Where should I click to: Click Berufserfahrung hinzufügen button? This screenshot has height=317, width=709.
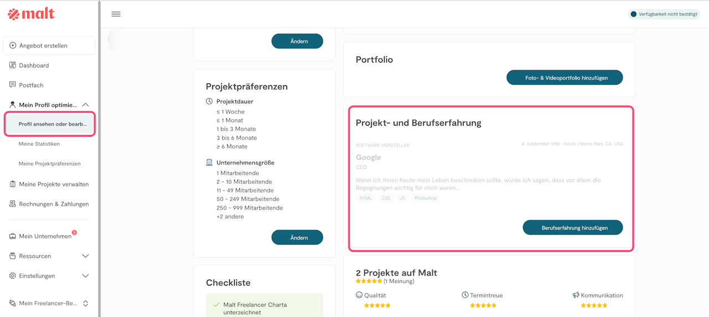pyautogui.click(x=573, y=227)
